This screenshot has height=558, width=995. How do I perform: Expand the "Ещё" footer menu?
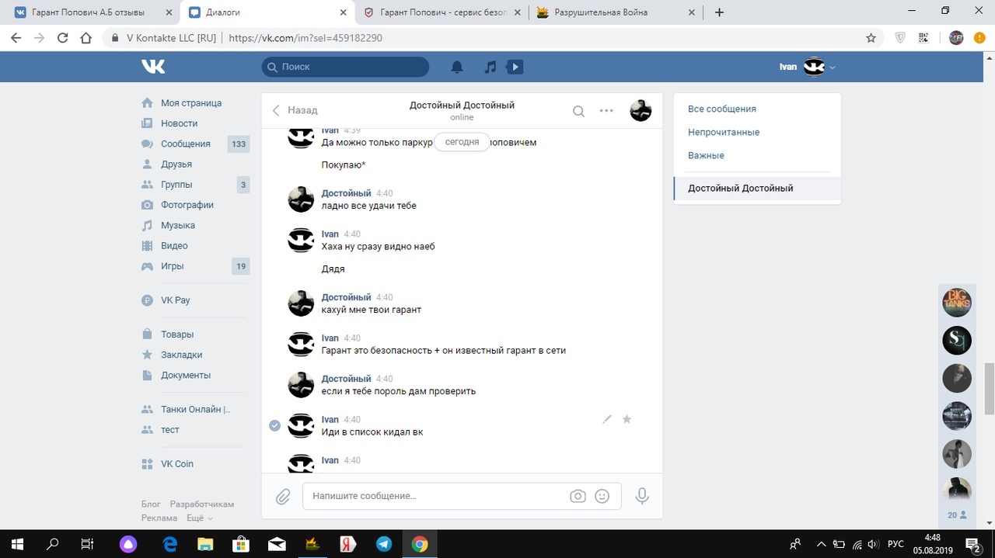[200, 518]
